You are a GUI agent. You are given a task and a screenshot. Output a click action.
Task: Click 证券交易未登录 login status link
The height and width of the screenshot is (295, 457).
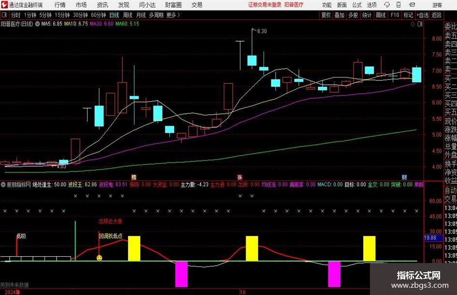265,5
